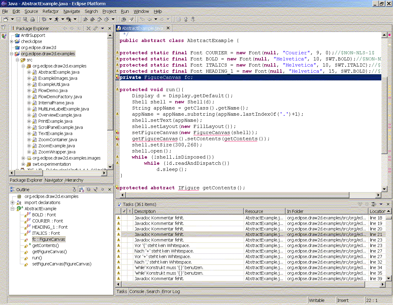
Task: Click the Debug bug icon
Action: point(44,19)
